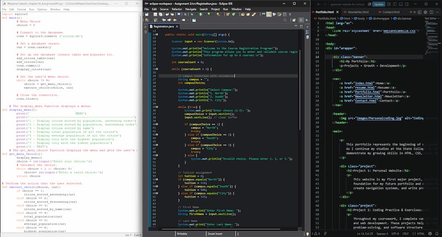Close the Registration.java editor tab
This screenshot has height=237, width=442.
coord(177,26)
